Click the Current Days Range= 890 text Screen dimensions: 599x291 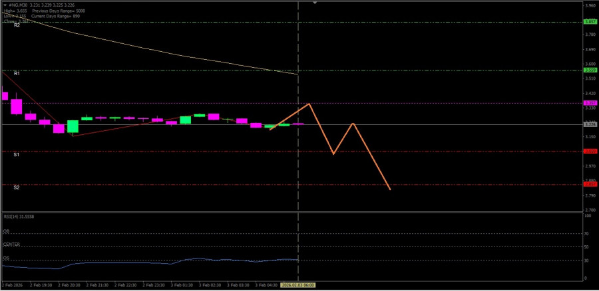click(55, 16)
